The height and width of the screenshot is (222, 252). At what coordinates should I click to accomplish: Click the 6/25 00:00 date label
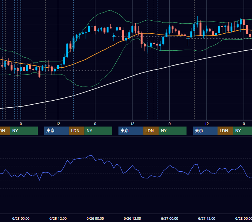21,218
